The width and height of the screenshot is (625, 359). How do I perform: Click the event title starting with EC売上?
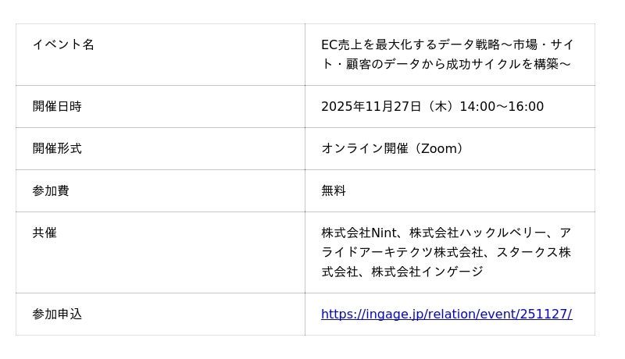point(445,44)
